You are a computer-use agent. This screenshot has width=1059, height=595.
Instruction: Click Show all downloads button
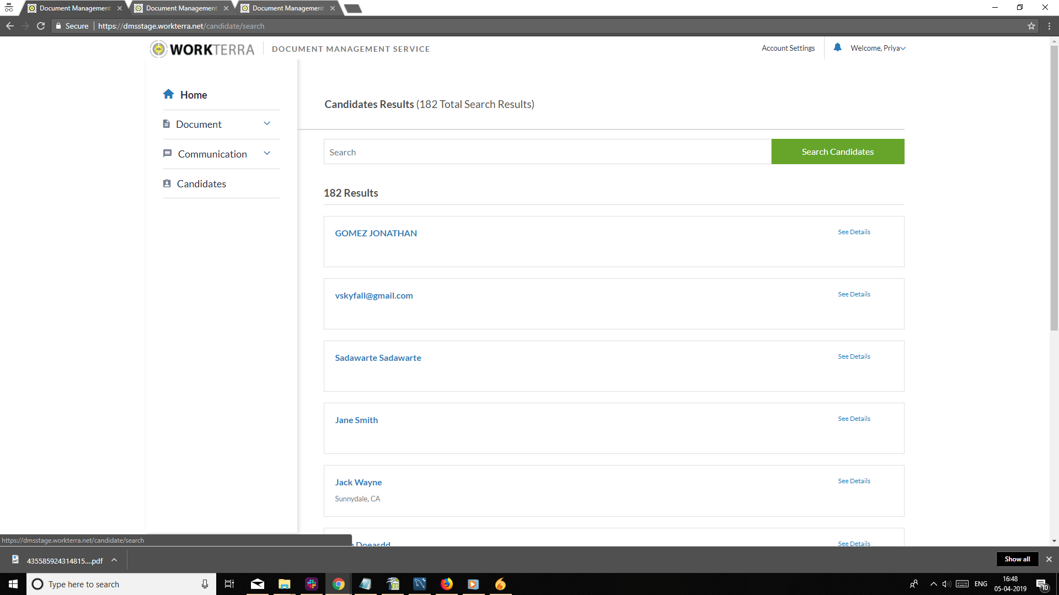1017,559
